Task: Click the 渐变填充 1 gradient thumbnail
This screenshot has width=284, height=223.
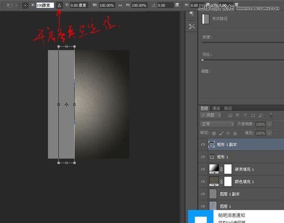Action: click(214, 169)
